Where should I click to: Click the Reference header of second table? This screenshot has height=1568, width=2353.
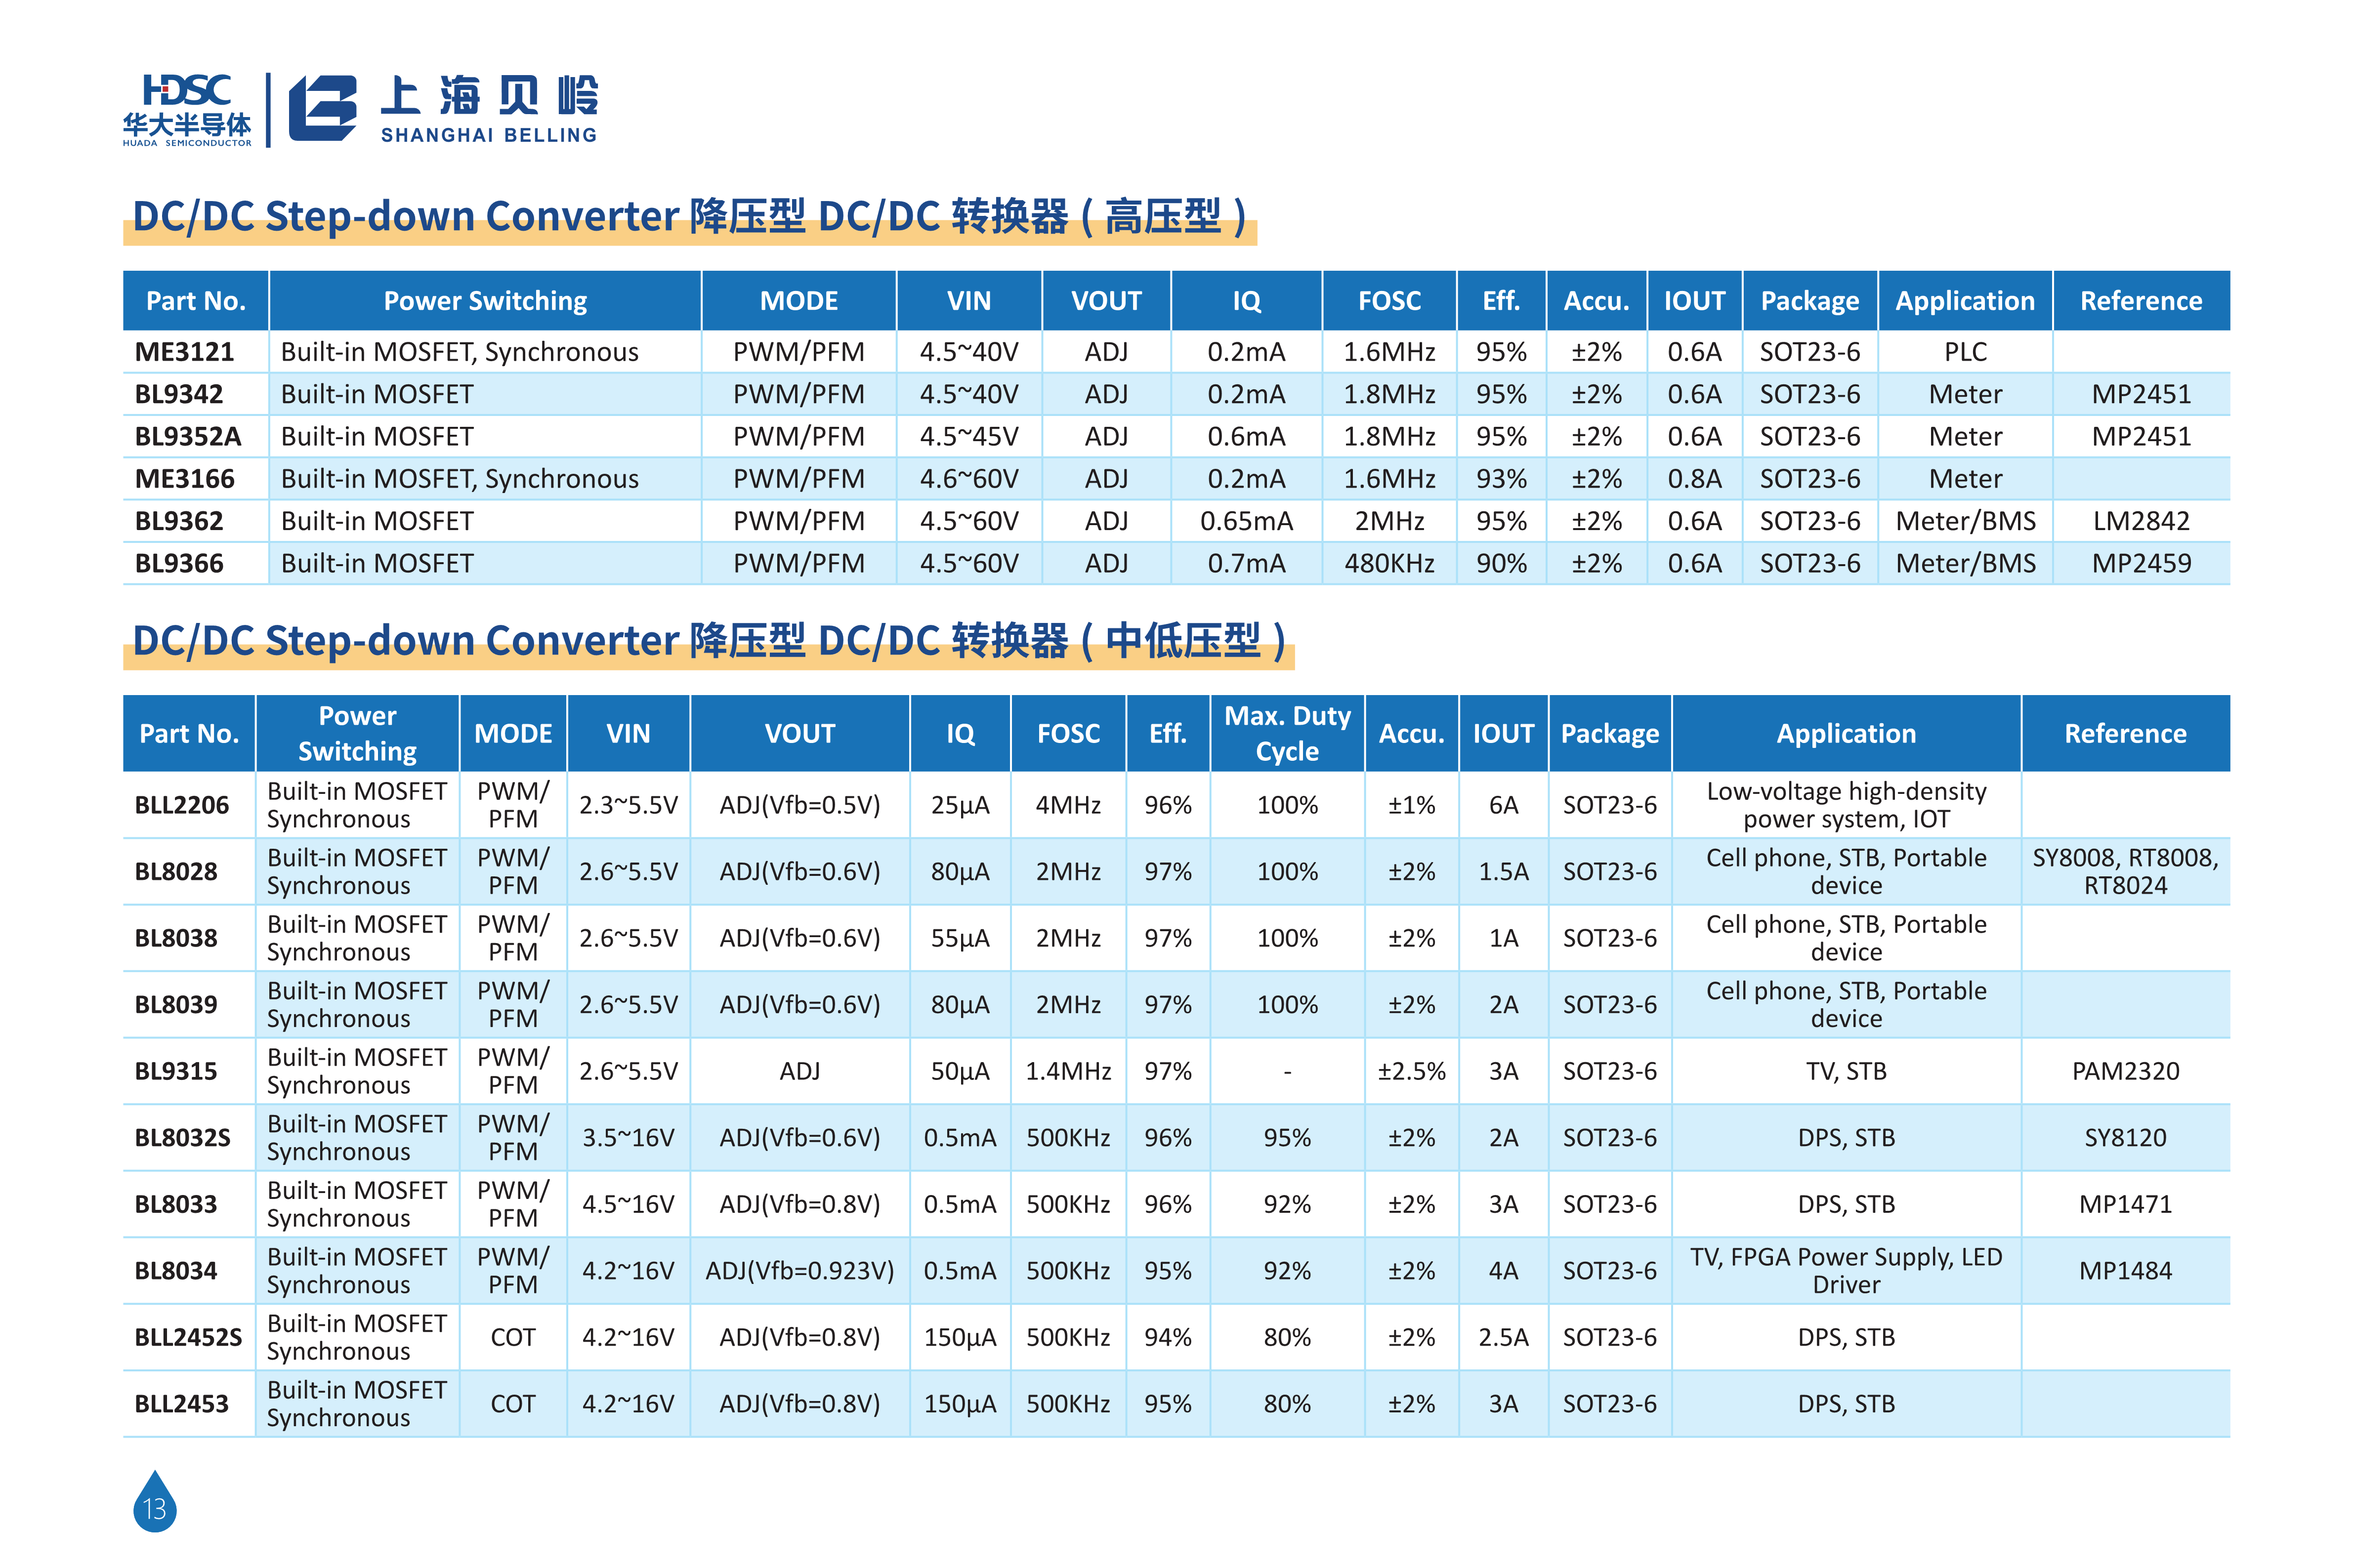pos(2125,733)
